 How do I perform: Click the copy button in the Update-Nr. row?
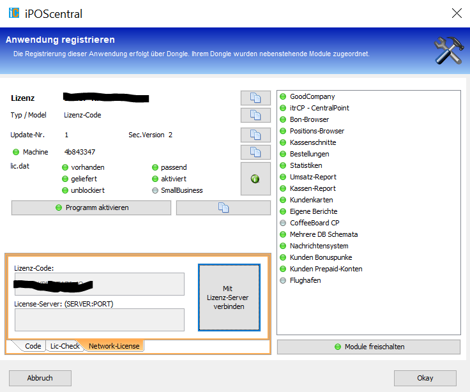pyautogui.click(x=255, y=135)
